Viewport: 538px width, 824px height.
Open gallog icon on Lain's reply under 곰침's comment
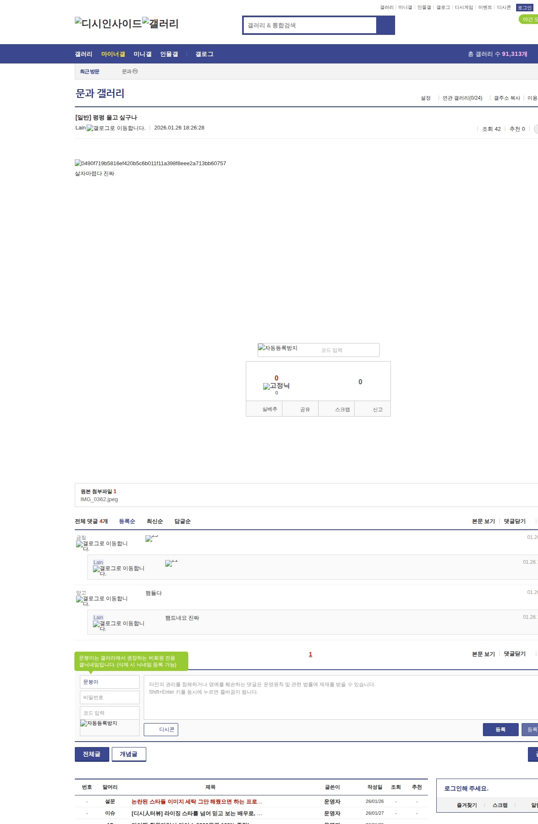click(x=119, y=570)
